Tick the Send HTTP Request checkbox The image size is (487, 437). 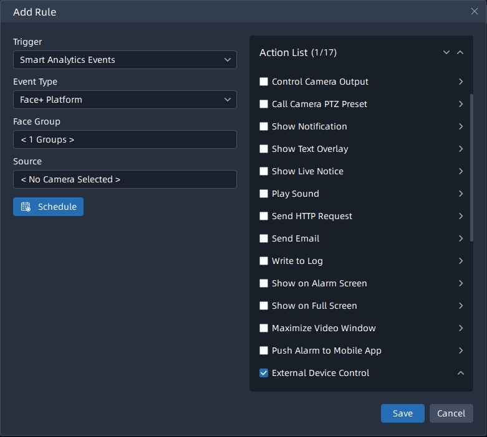click(264, 216)
